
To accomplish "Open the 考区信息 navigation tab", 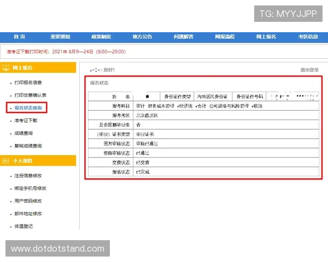I will pos(308,37).
